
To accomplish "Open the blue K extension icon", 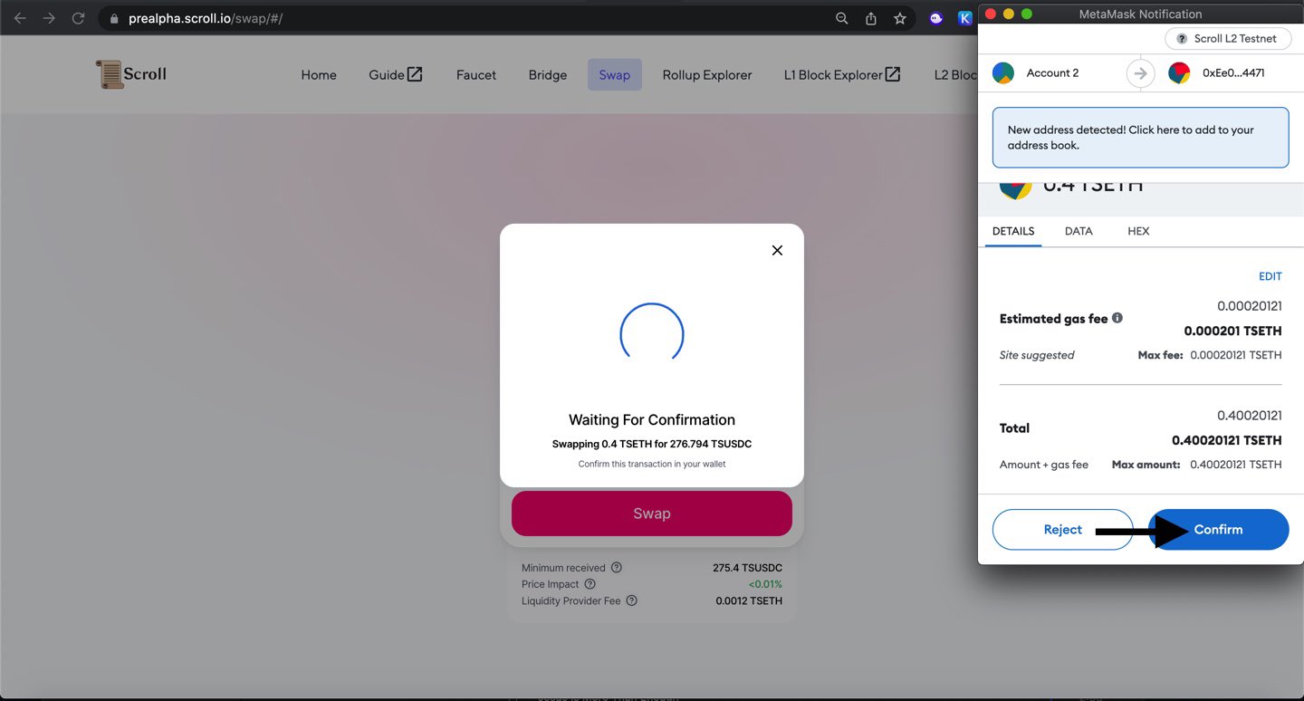I will 965,18.
